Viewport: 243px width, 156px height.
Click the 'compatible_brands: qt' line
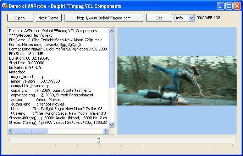[30, 86]
